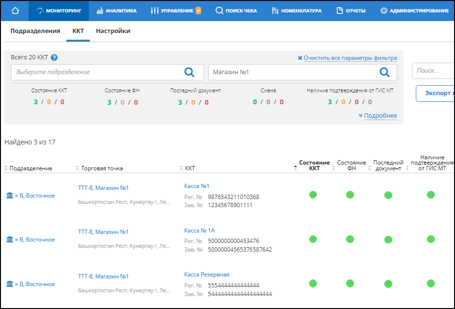Click the search magnifier in Выберите подразделение field

coord(189,72)
